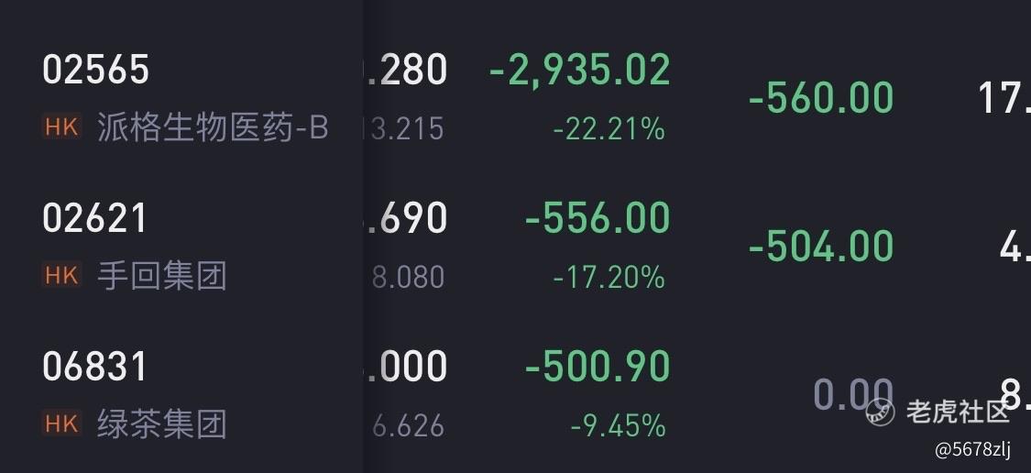Click the -2,935.02 total loss value
This screenshot has height=473, width=1031.
point(580,70)
